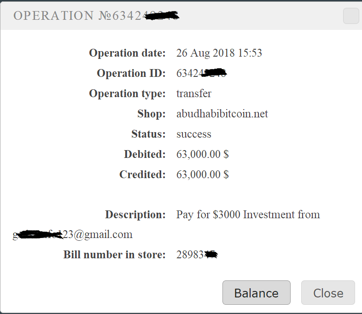This screenshot has height=314, width=362.
Task: Click the 'Operation type:' label
Action: coord(127,93)
